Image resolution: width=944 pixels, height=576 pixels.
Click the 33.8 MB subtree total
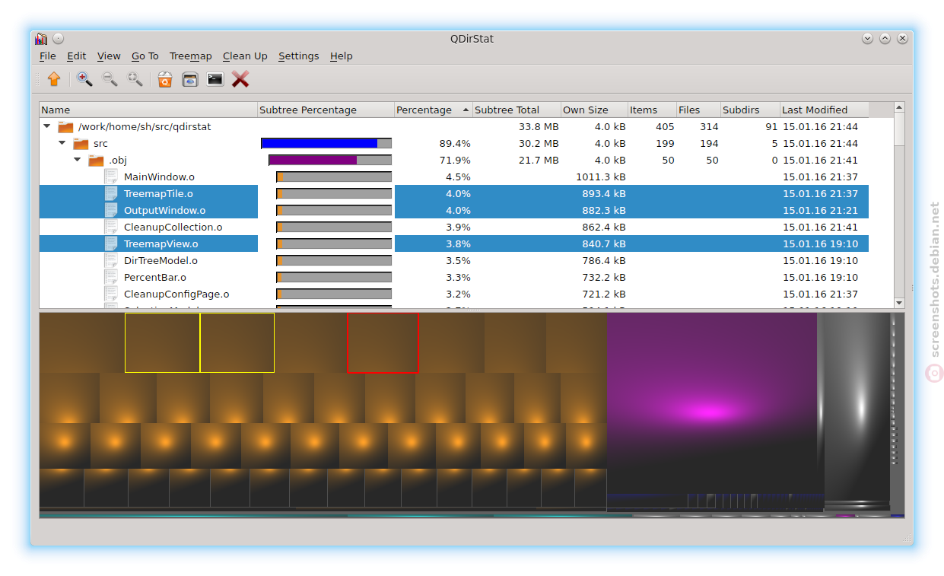pyautogui.click(x=539, y=127)
